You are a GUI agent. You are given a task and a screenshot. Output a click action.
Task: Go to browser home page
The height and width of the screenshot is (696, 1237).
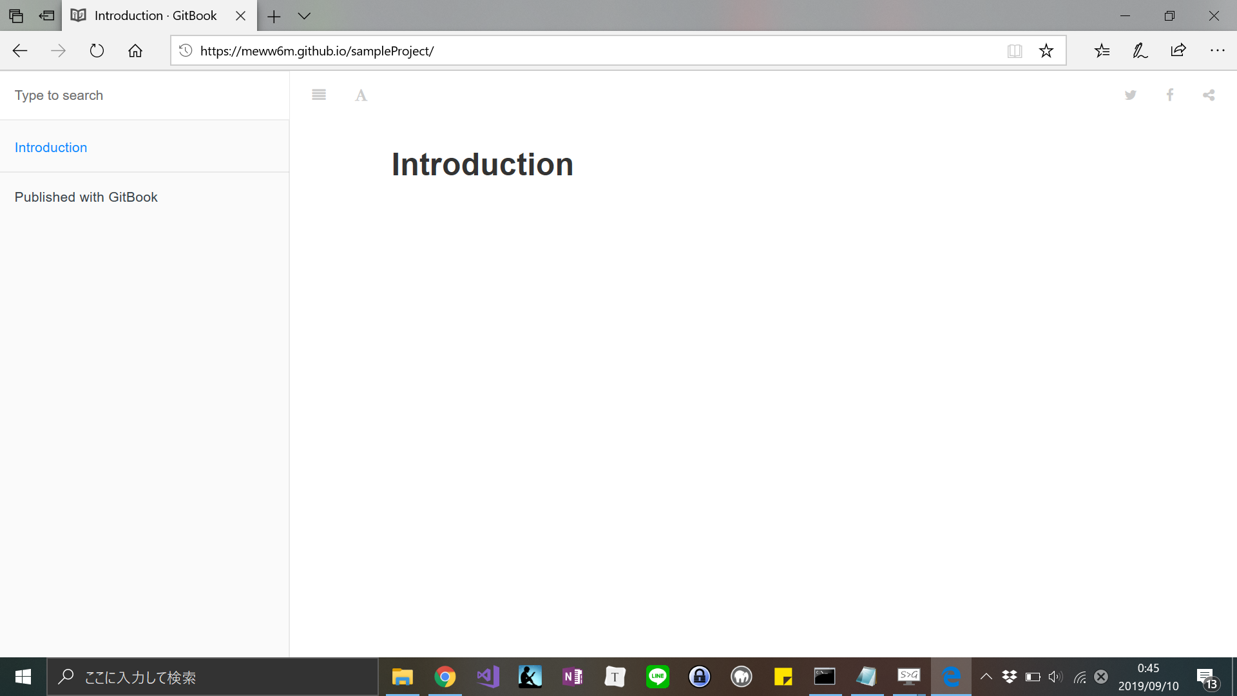135,51
